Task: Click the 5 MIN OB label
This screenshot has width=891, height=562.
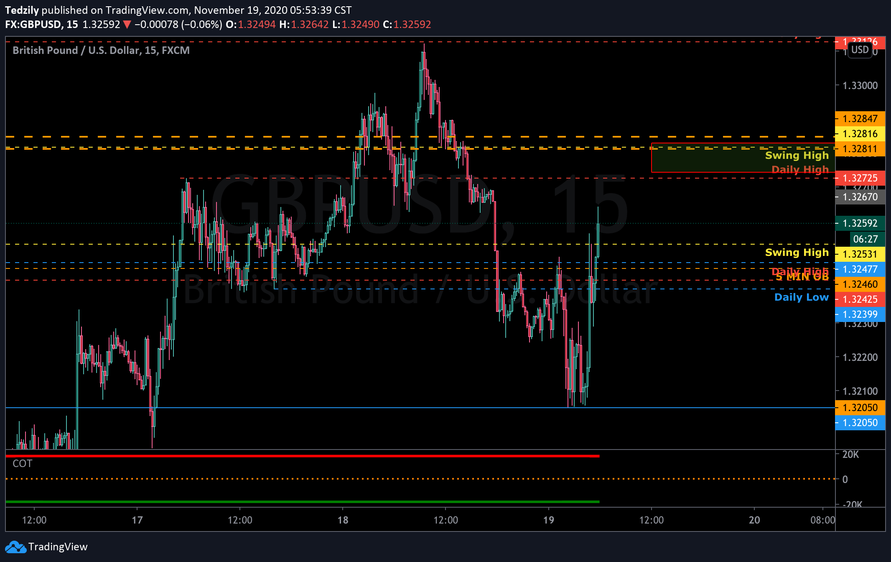Action: (x=802, y=277)
